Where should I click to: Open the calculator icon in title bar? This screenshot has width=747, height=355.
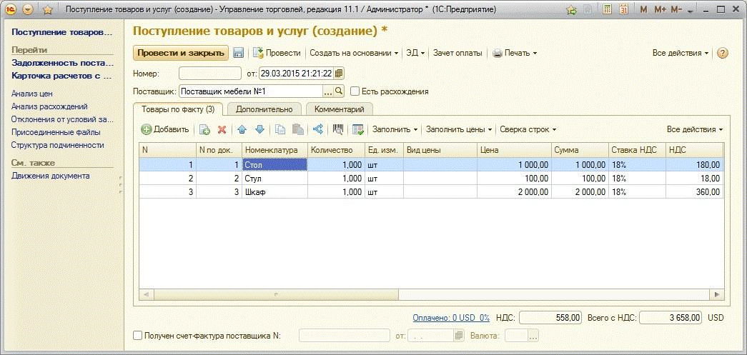607,10
